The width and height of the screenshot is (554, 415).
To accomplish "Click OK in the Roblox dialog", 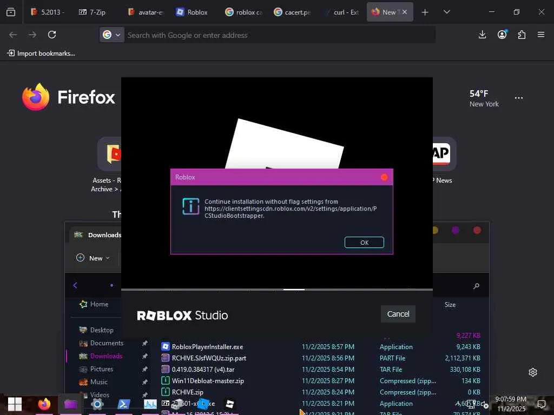I will (x=364, y=243).
